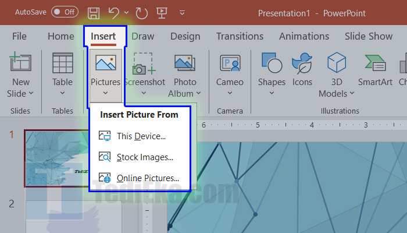The image size is (407, 233).
Task: Switch to the Slide Show tab
Action: [x=369, y=36]
